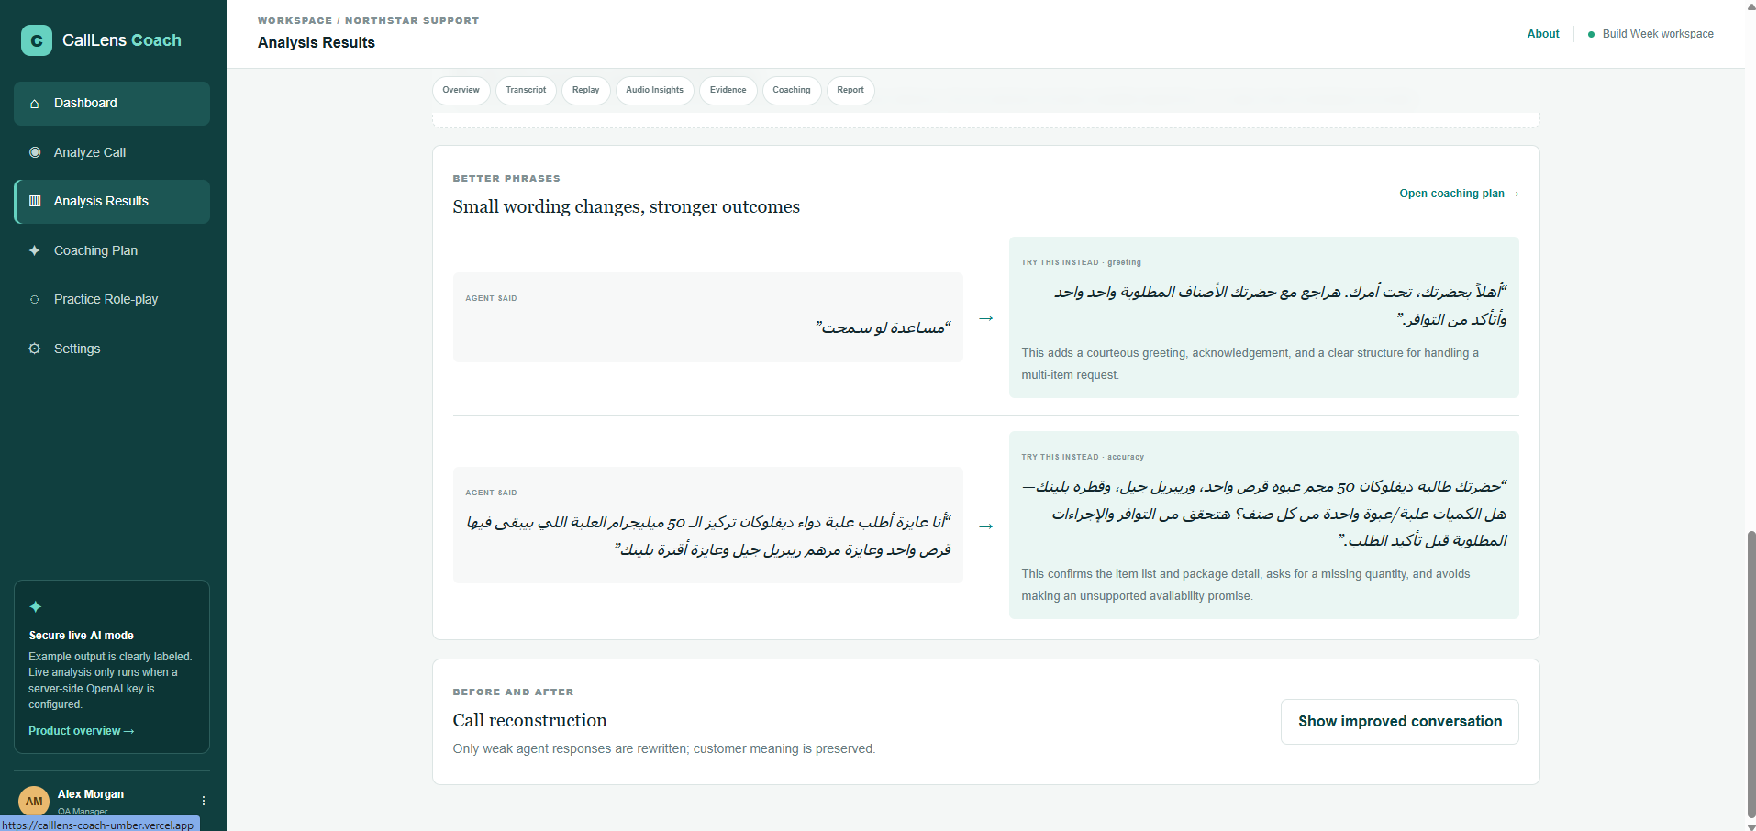1756x831 pixels.
Task: Follow the Product overview link
Action: coord(82,731)
